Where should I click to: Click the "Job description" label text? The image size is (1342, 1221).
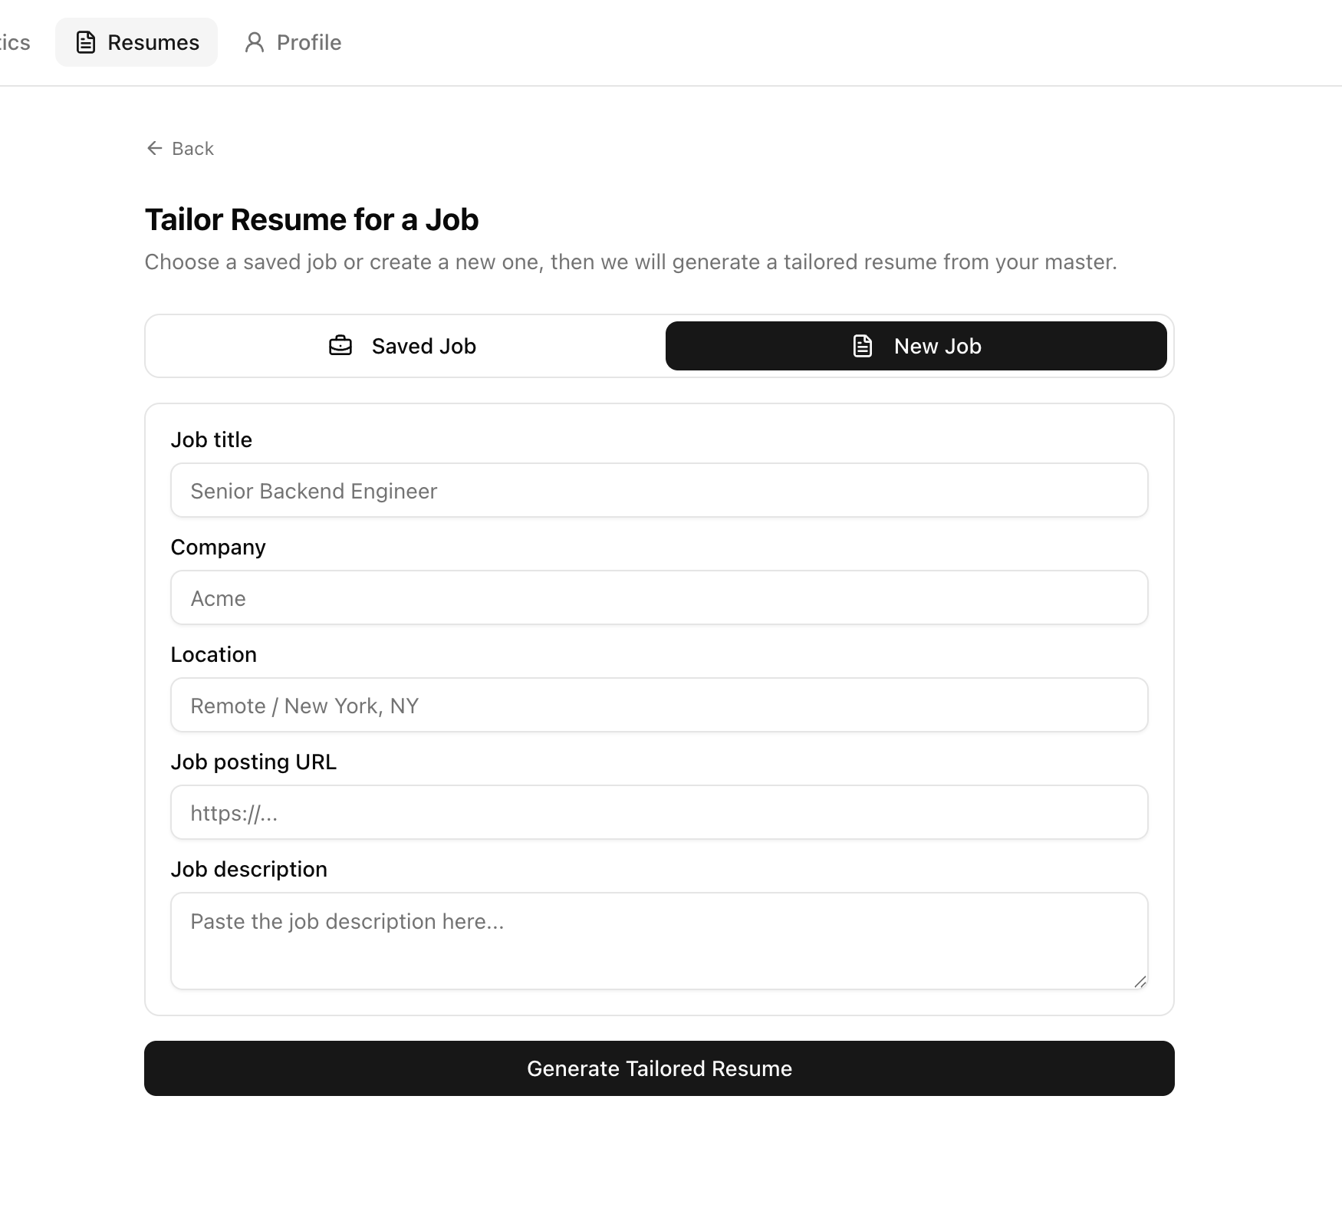tap(248, 869)
